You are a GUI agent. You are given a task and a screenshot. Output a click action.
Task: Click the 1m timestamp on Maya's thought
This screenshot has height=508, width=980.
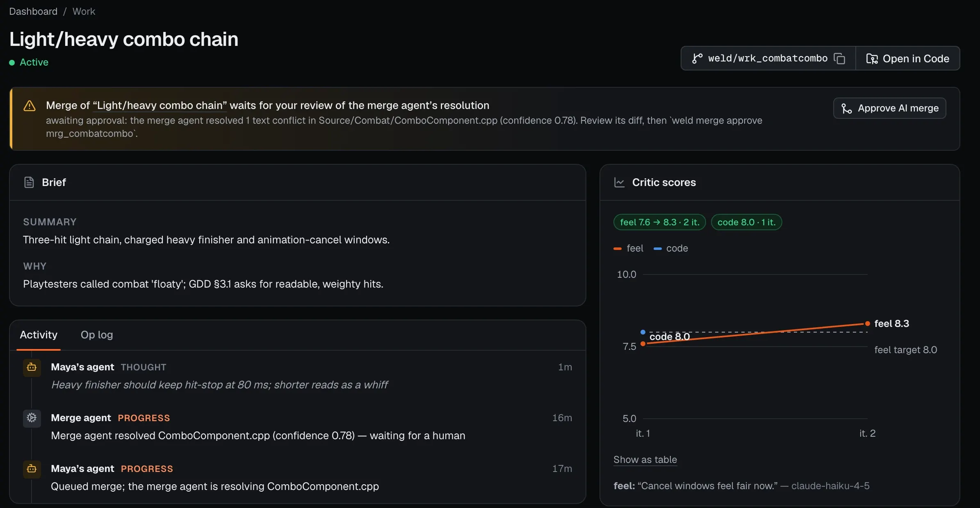click(x=565, y=367)
